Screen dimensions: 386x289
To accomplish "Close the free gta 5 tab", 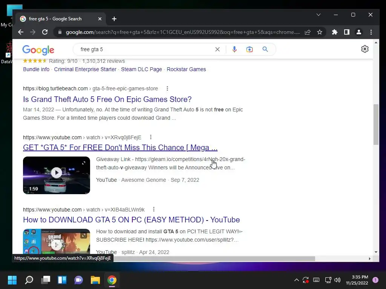I will [100, 19].
